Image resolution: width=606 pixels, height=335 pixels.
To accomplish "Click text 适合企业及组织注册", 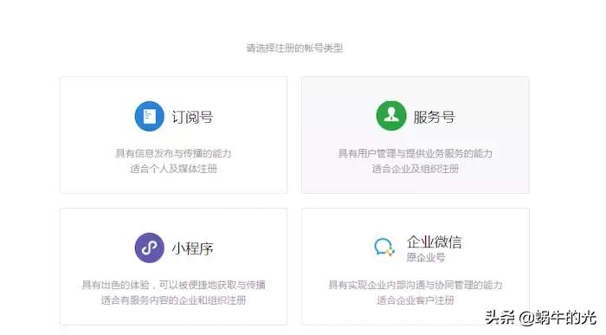I will pos(416,169).
